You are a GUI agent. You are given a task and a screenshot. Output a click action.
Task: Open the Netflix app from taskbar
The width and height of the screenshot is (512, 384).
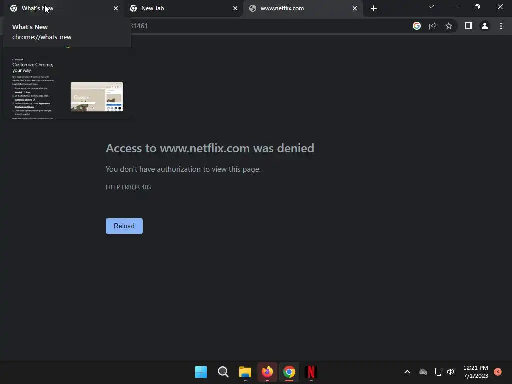coord(311,372)
